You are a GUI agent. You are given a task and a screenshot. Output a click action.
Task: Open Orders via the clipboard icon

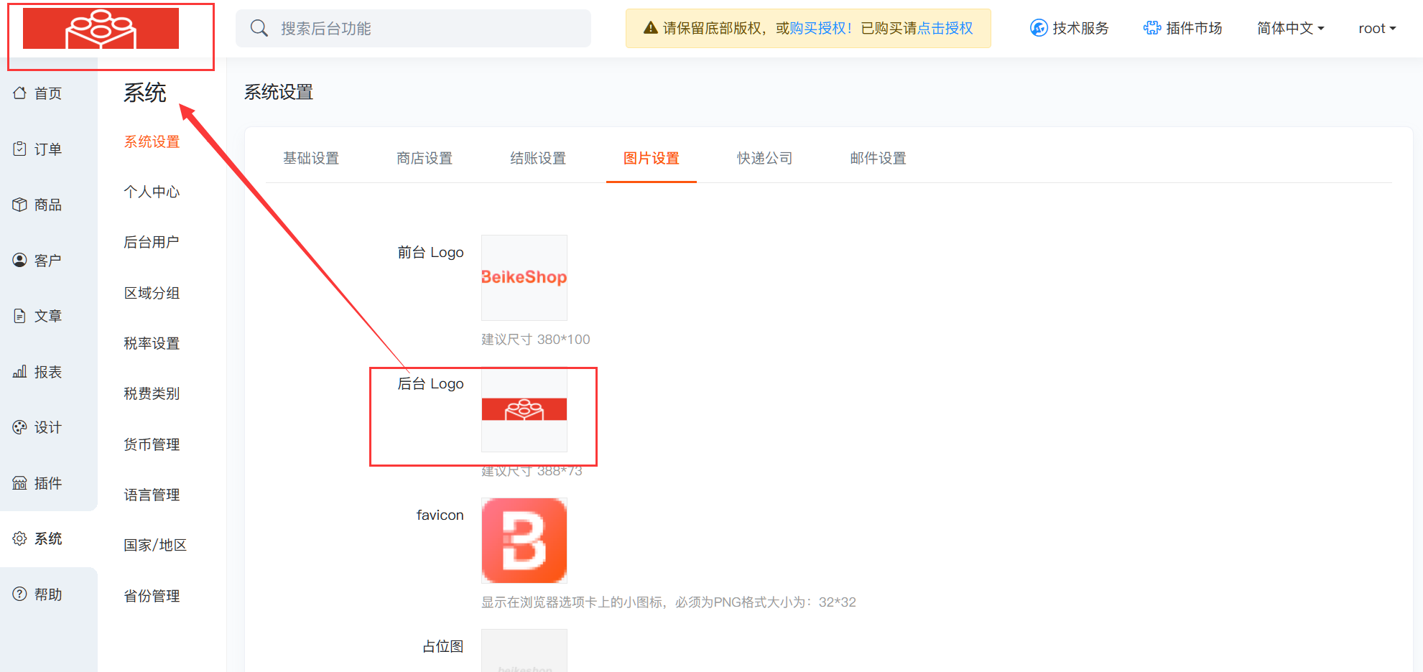(19, 149)
